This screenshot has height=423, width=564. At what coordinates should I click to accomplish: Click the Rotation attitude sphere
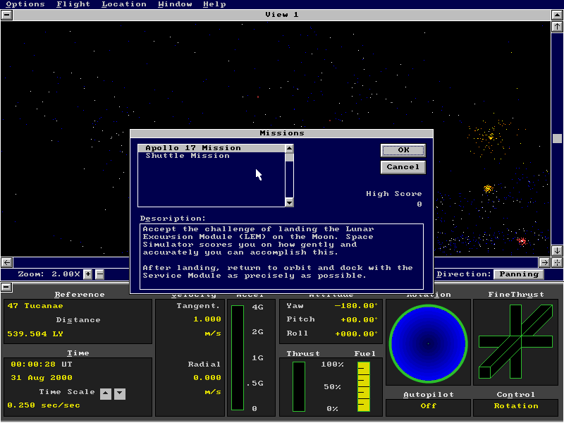pos(427,343)
